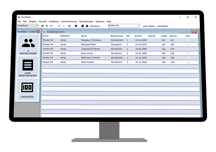Open the Verknüpfungen menu
Image resolution: width=216 pixels, height=152 pixels.
(x=86, y=21)
